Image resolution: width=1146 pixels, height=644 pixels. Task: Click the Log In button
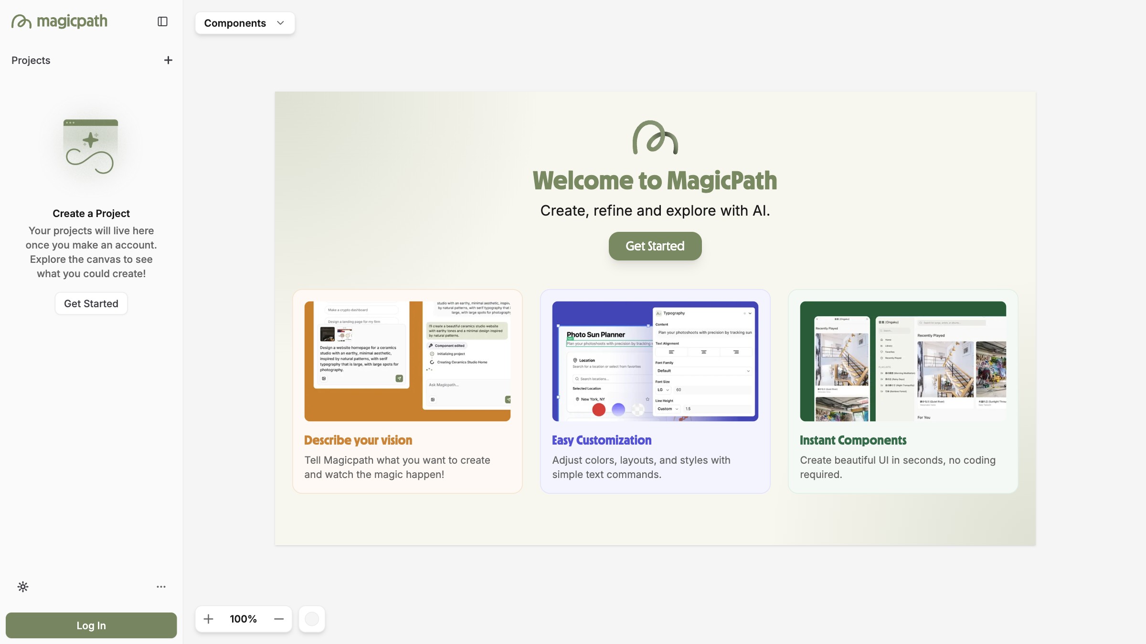pos(91,625)
